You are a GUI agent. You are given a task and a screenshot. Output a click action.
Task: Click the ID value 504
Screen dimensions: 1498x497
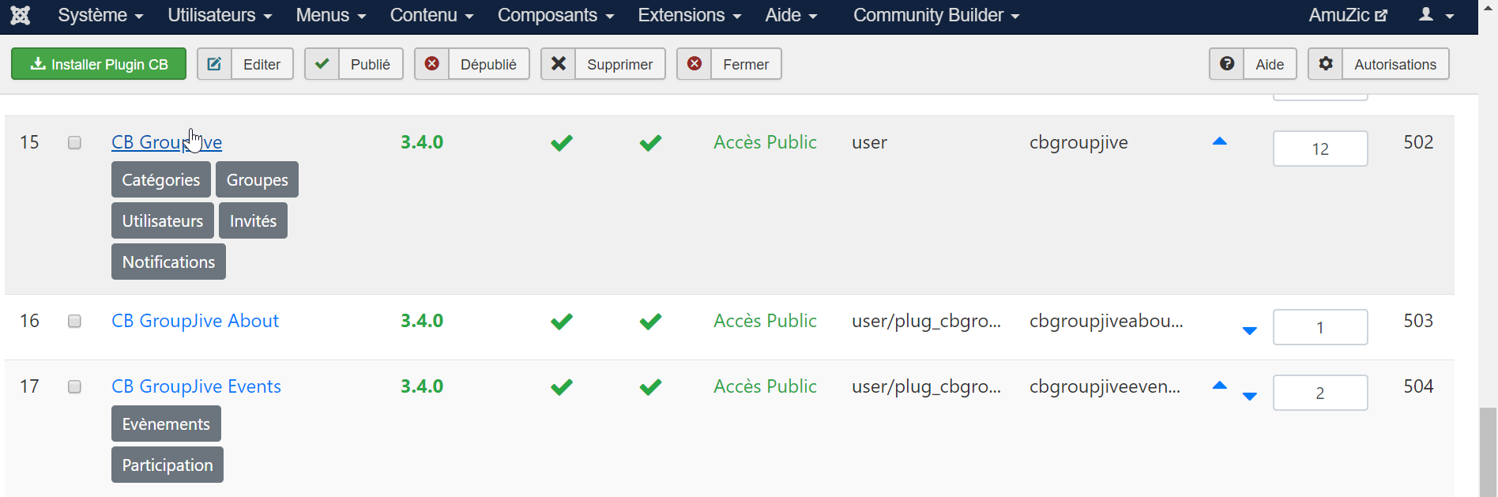click(x=1418, y=386)
